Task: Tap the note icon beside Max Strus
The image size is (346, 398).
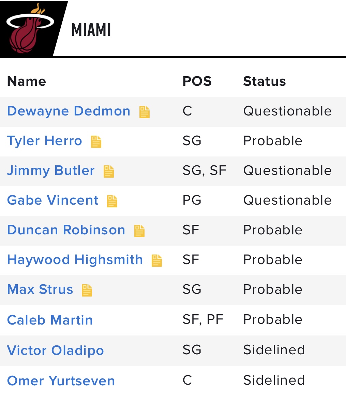Action: (87, 290)
